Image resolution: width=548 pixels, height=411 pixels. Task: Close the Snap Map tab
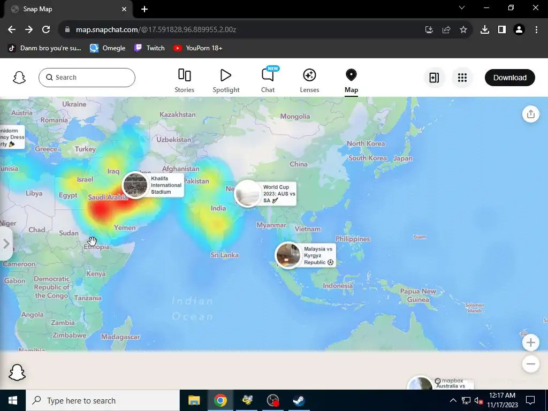click(x=124, y=9)
